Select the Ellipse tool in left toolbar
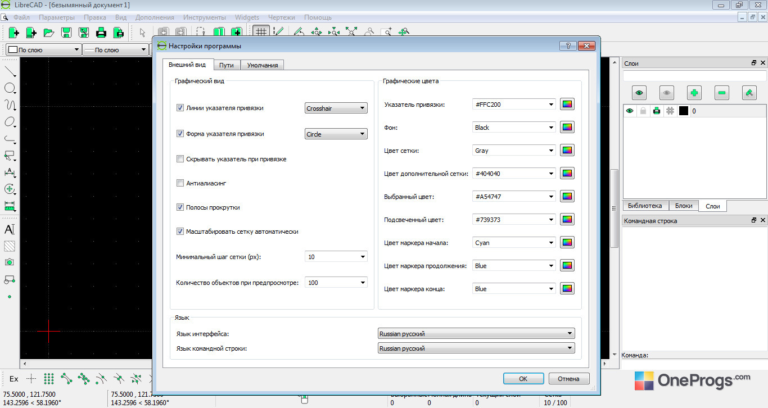This screenshot has width=768, height=408. coord(10,122)
